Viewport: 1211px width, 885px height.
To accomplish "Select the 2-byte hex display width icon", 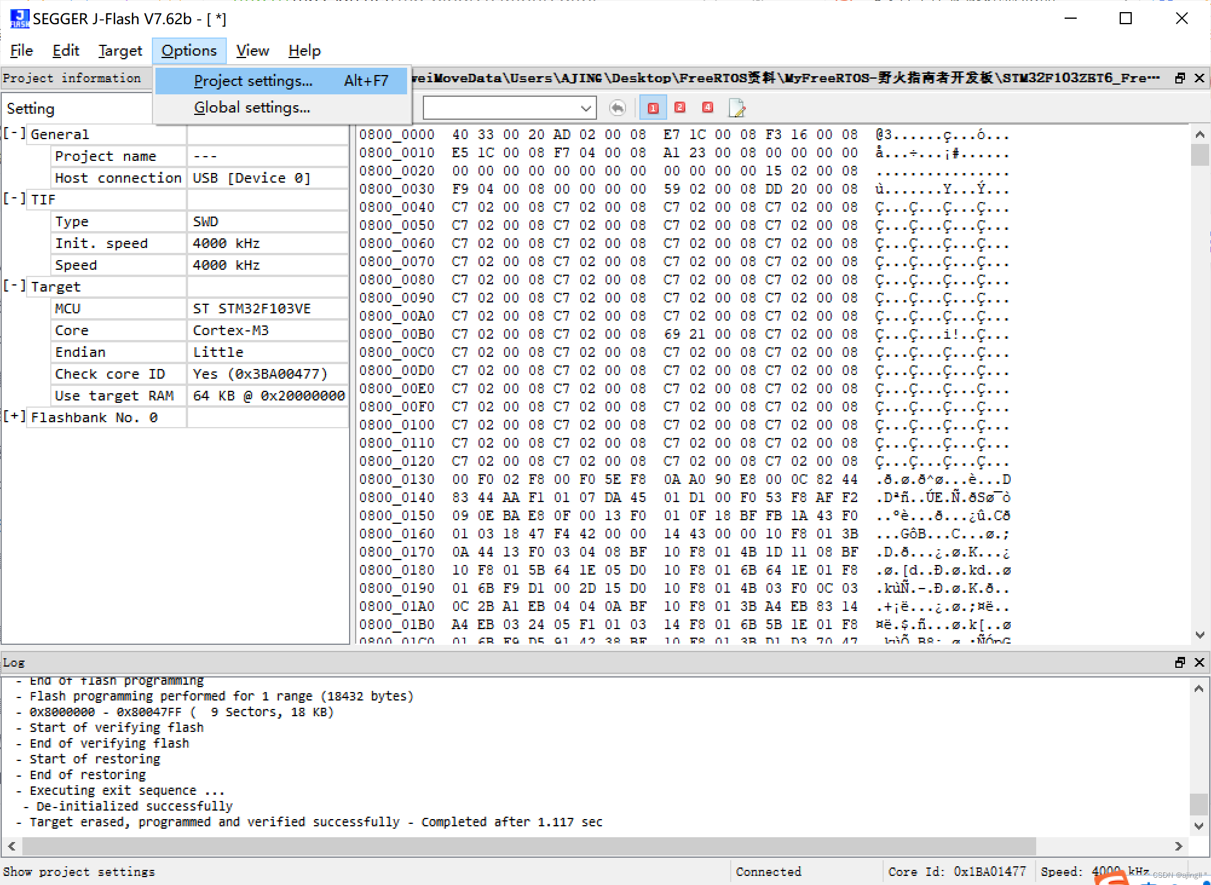I will [x=679, y=107].
